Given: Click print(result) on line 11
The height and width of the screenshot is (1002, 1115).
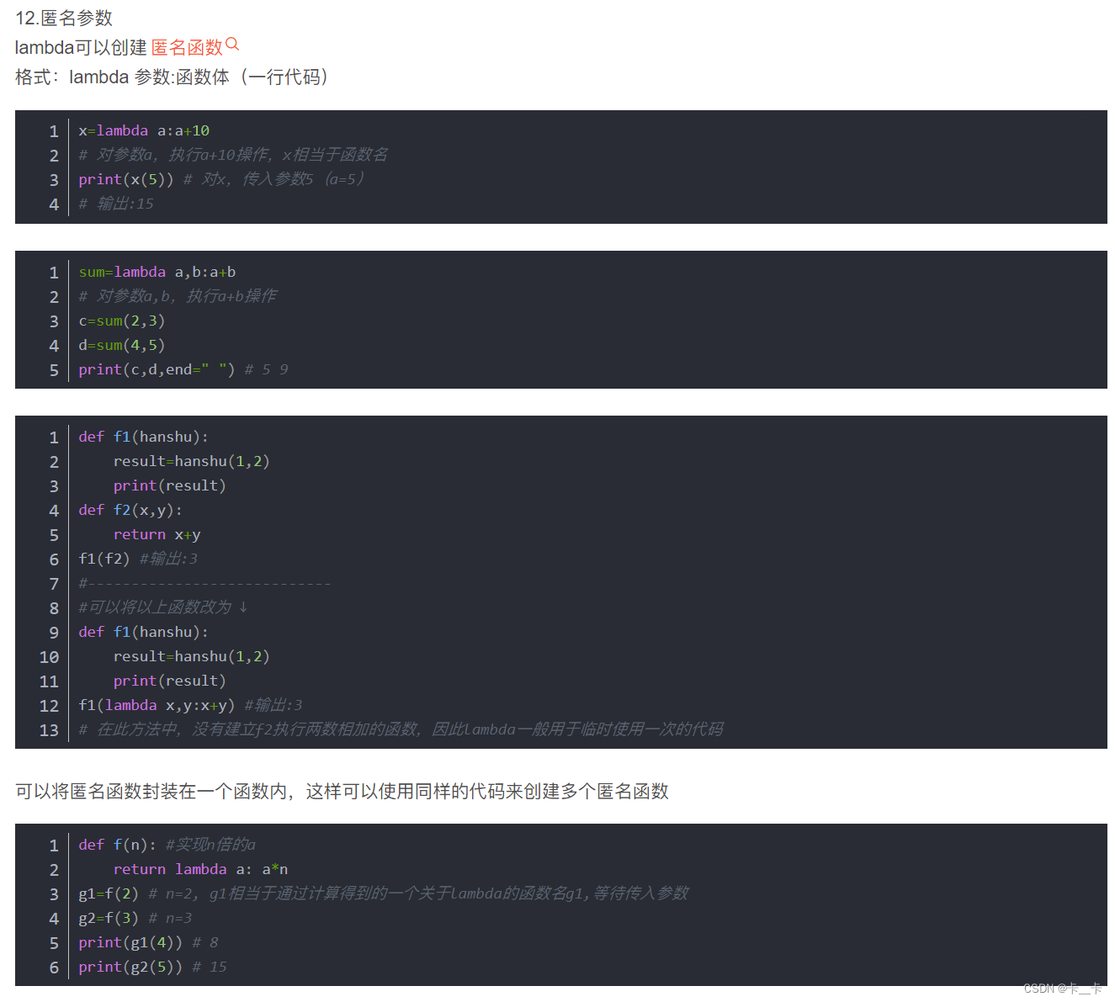Looking at the screenshot, I should tap(170, 681).
